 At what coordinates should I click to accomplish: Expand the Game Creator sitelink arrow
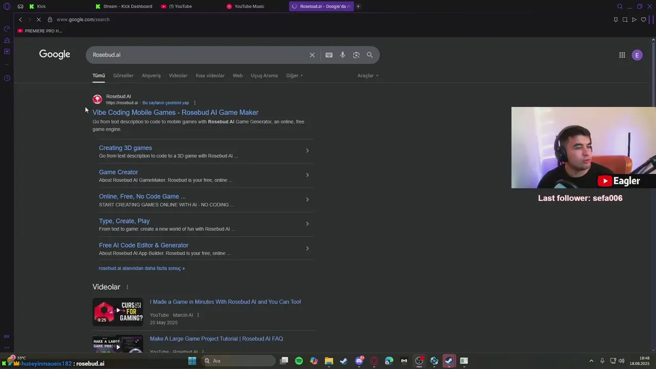click(x=307, y=175)
